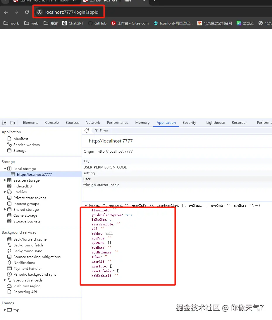The image size is (272, 320).
Task: Open the web bookmarks folder
Action: click(31, 23)
